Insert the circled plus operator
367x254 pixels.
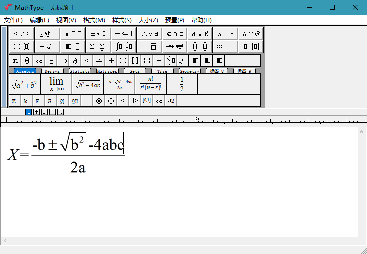coord(111,101)
